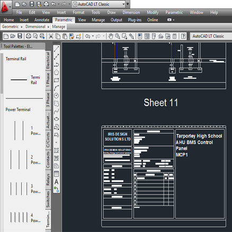
Task: Switch to the Annotate ribbon tab
Action: 42,20
